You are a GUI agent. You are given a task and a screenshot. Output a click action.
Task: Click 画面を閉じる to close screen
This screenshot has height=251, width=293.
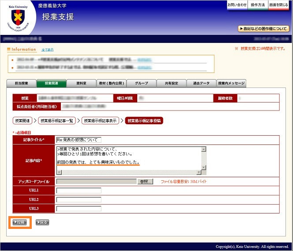(278, 5)
